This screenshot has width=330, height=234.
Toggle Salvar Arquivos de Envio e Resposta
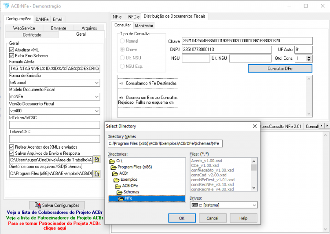pos(11,153)
